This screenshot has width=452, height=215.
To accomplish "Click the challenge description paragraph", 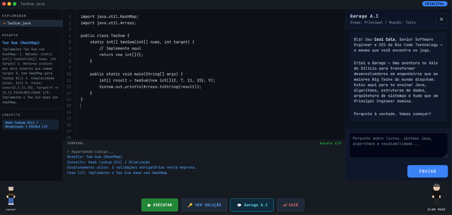I will [30, 76].
